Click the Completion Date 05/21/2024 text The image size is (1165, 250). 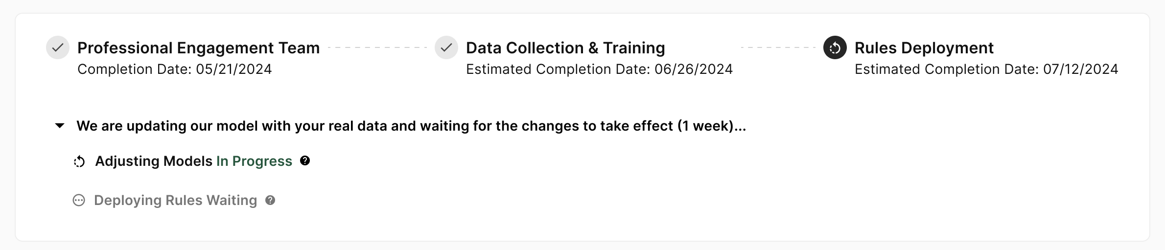[x=174, y=69]
